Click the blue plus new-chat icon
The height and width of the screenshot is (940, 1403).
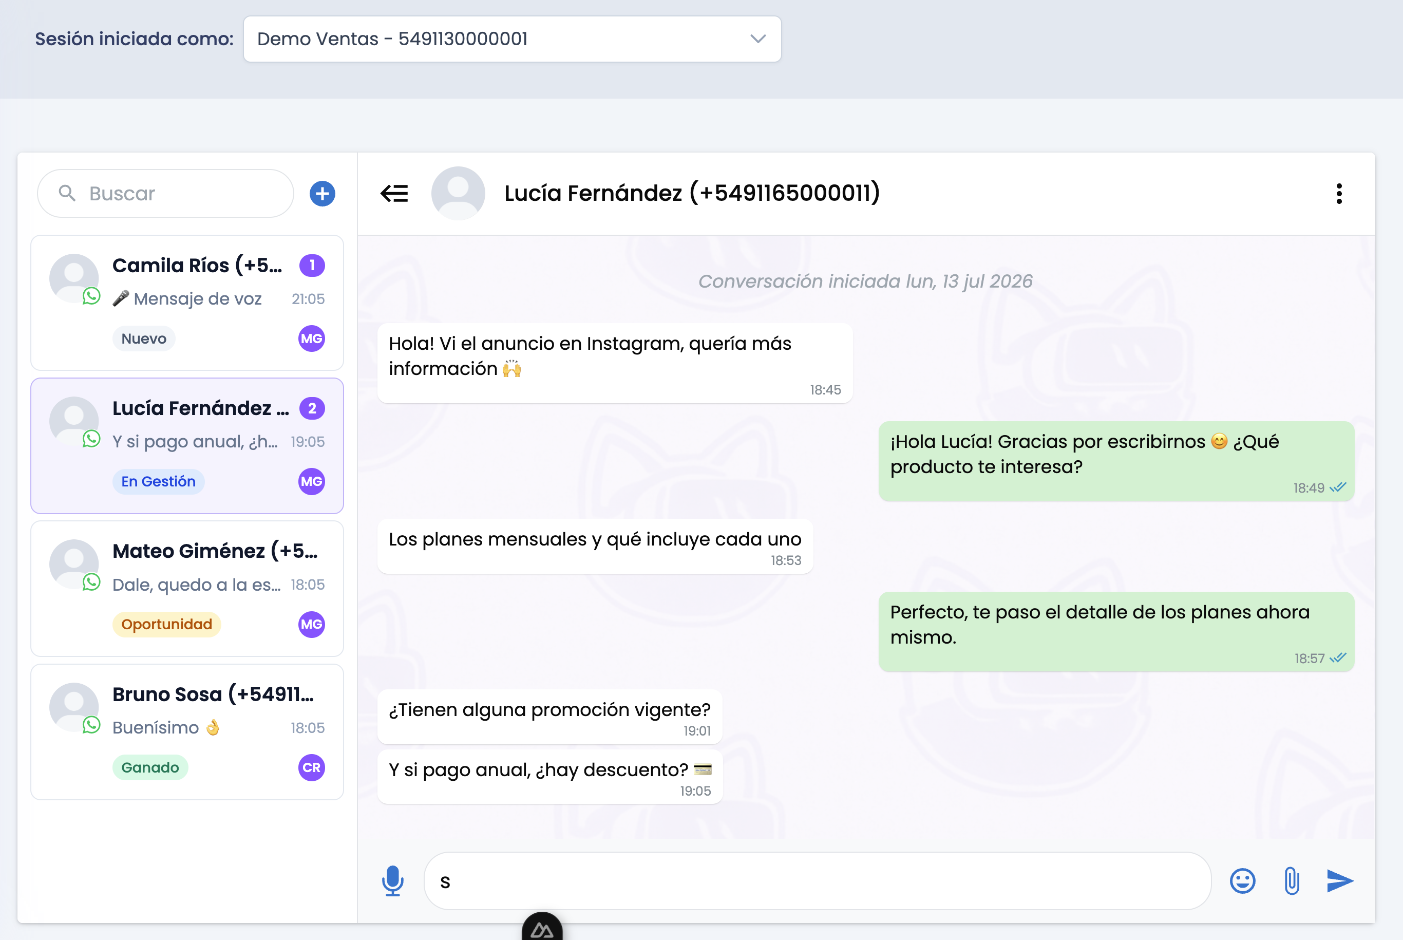[x=323, y=194]
